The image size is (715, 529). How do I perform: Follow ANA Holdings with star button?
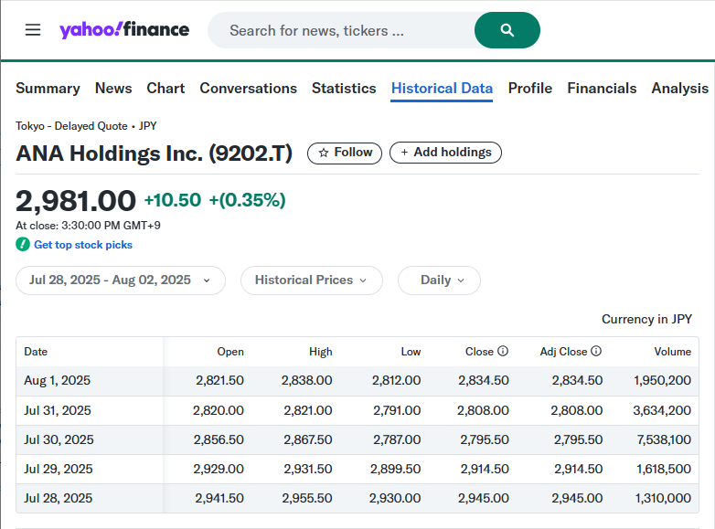(x=345, y=153)
